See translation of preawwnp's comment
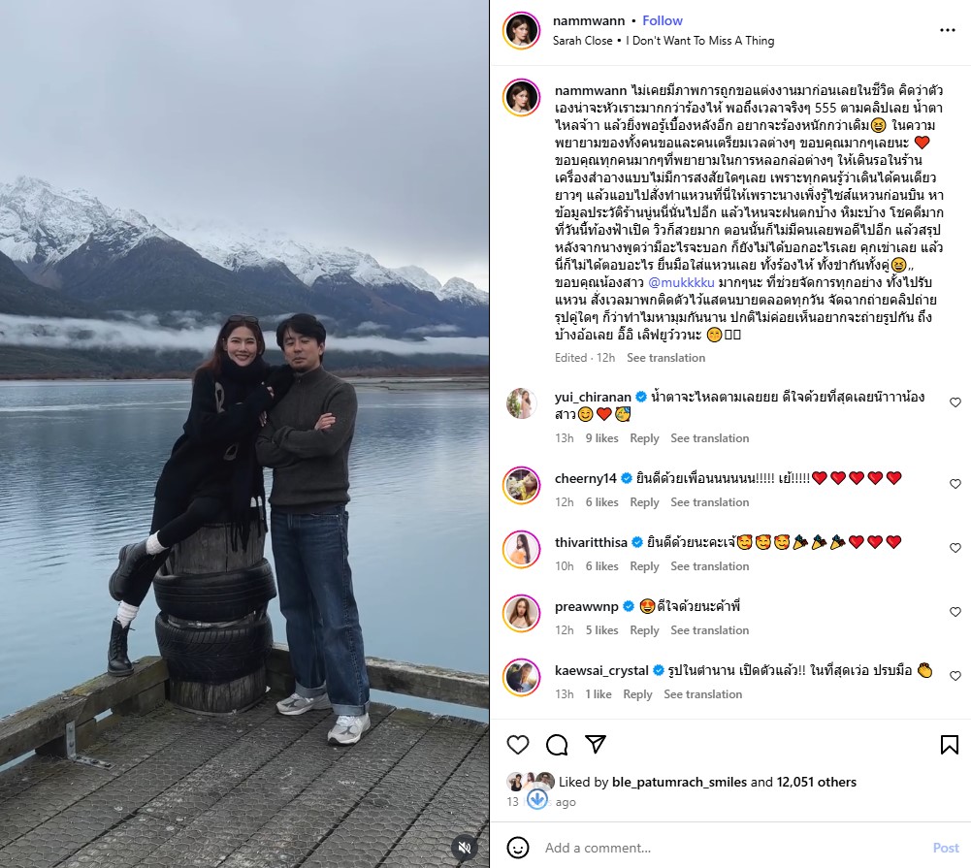This screenshot has width=971, height=868. click(x=710, y=630)
